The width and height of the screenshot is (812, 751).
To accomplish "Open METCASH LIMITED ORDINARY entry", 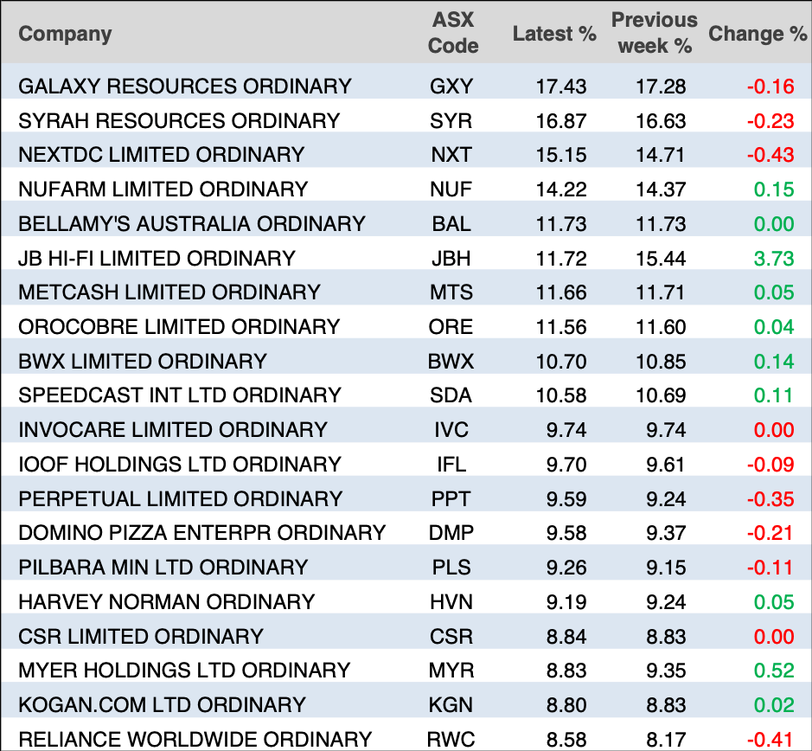I will tap(169, 292).
